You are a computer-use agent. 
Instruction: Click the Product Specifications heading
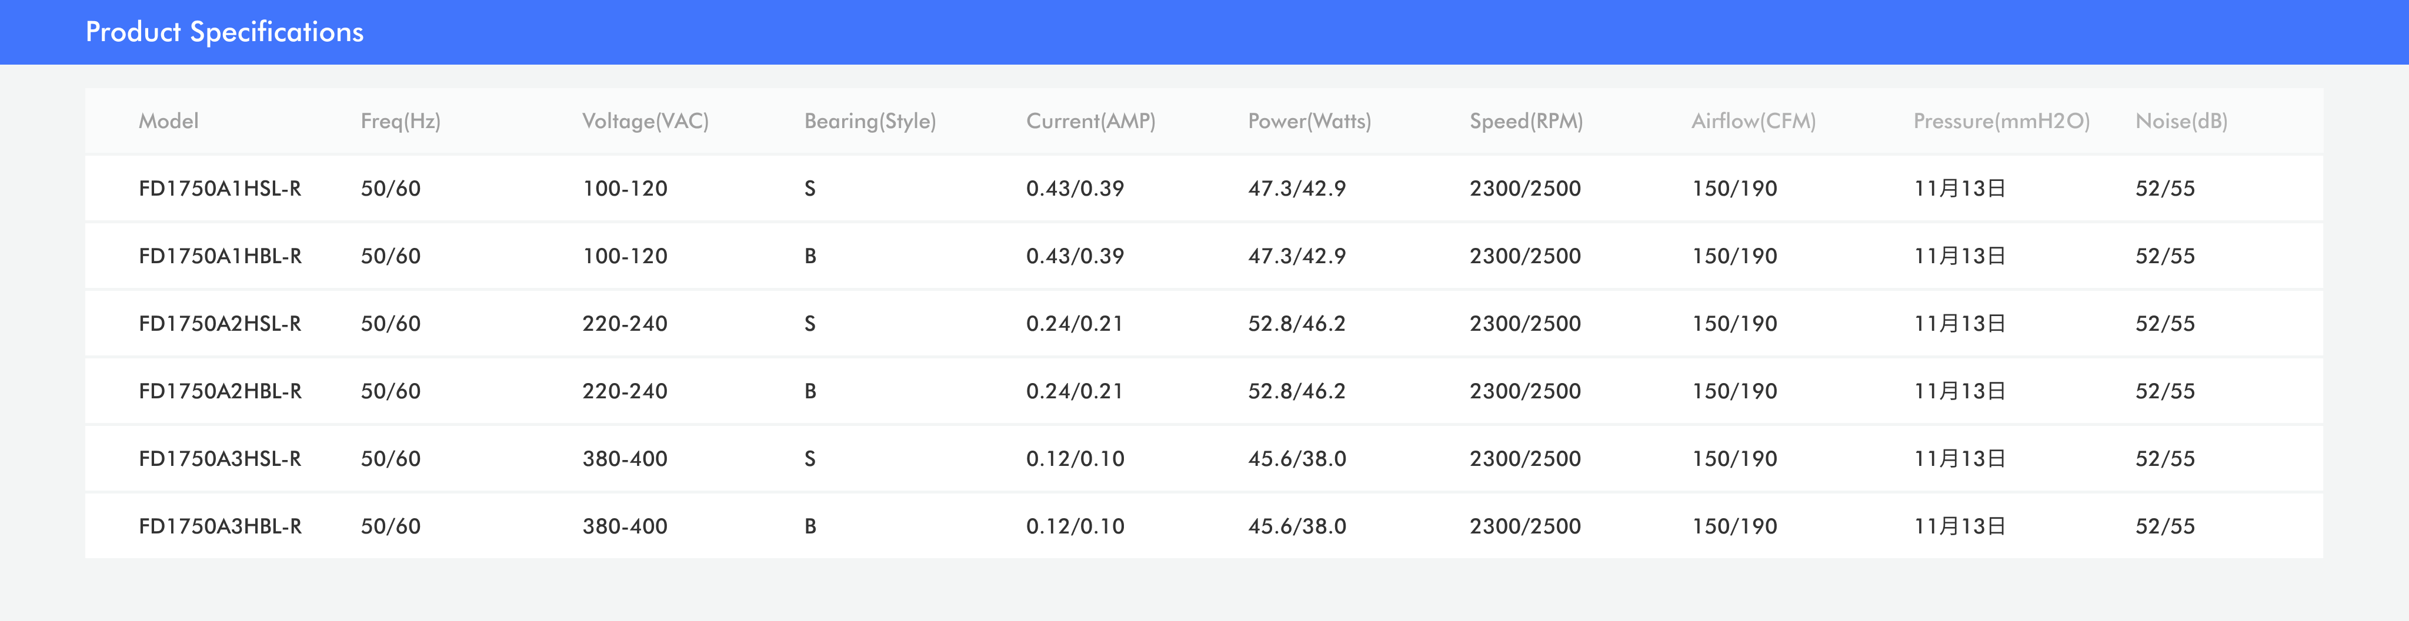pyautogui.click(x=225, y=32)
